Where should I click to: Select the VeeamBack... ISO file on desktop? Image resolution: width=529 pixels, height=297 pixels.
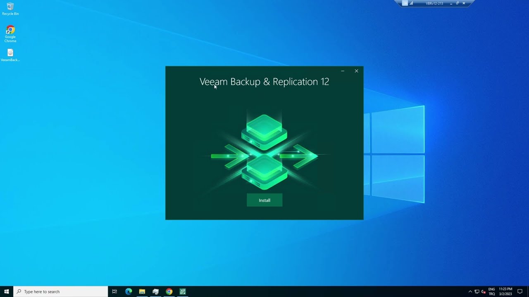click(10, 55)
